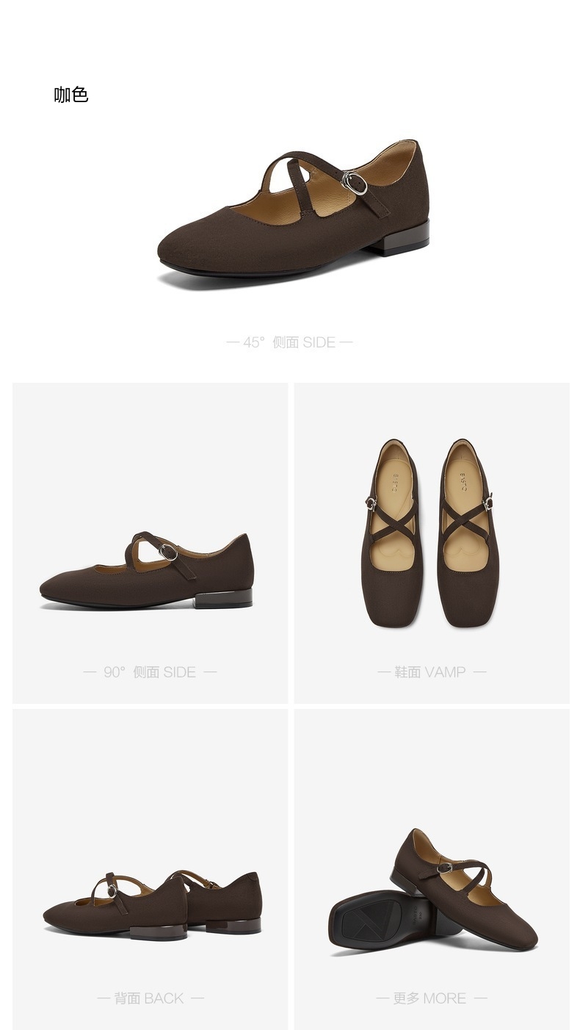The image size is (580, 1030).
Task: Select the left shoe in the VAMP top view
Action: coord(391,533)
